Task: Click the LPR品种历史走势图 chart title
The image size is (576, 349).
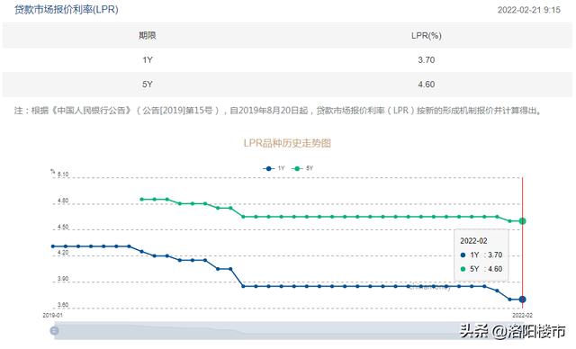Action: click(x=287, y=143)
